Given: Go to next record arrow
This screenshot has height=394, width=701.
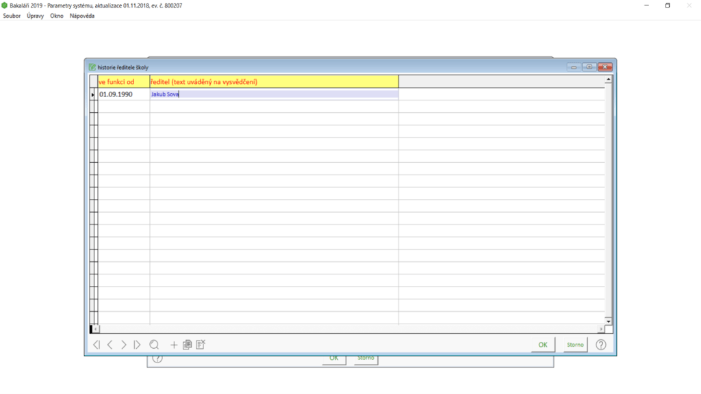Looking at the screenshot, I should pyautogui.click(x=124, y=345).
